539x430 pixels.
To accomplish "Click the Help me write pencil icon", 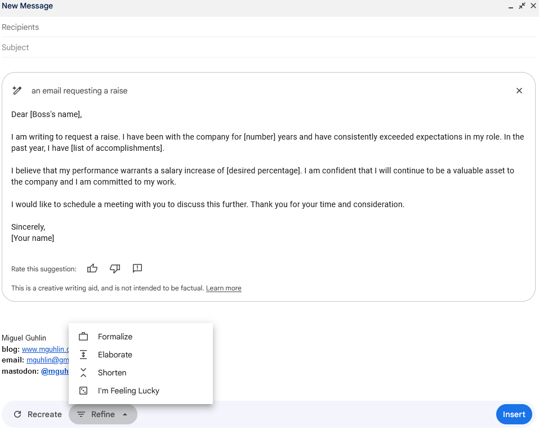I will tap(17, 91).
